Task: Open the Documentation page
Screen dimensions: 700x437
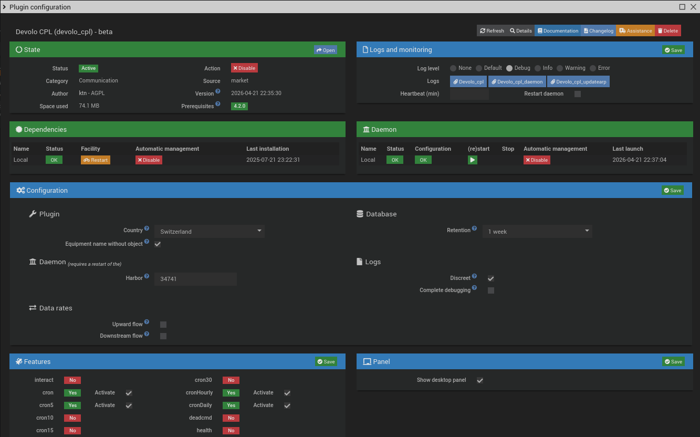Action: (557, 31)
